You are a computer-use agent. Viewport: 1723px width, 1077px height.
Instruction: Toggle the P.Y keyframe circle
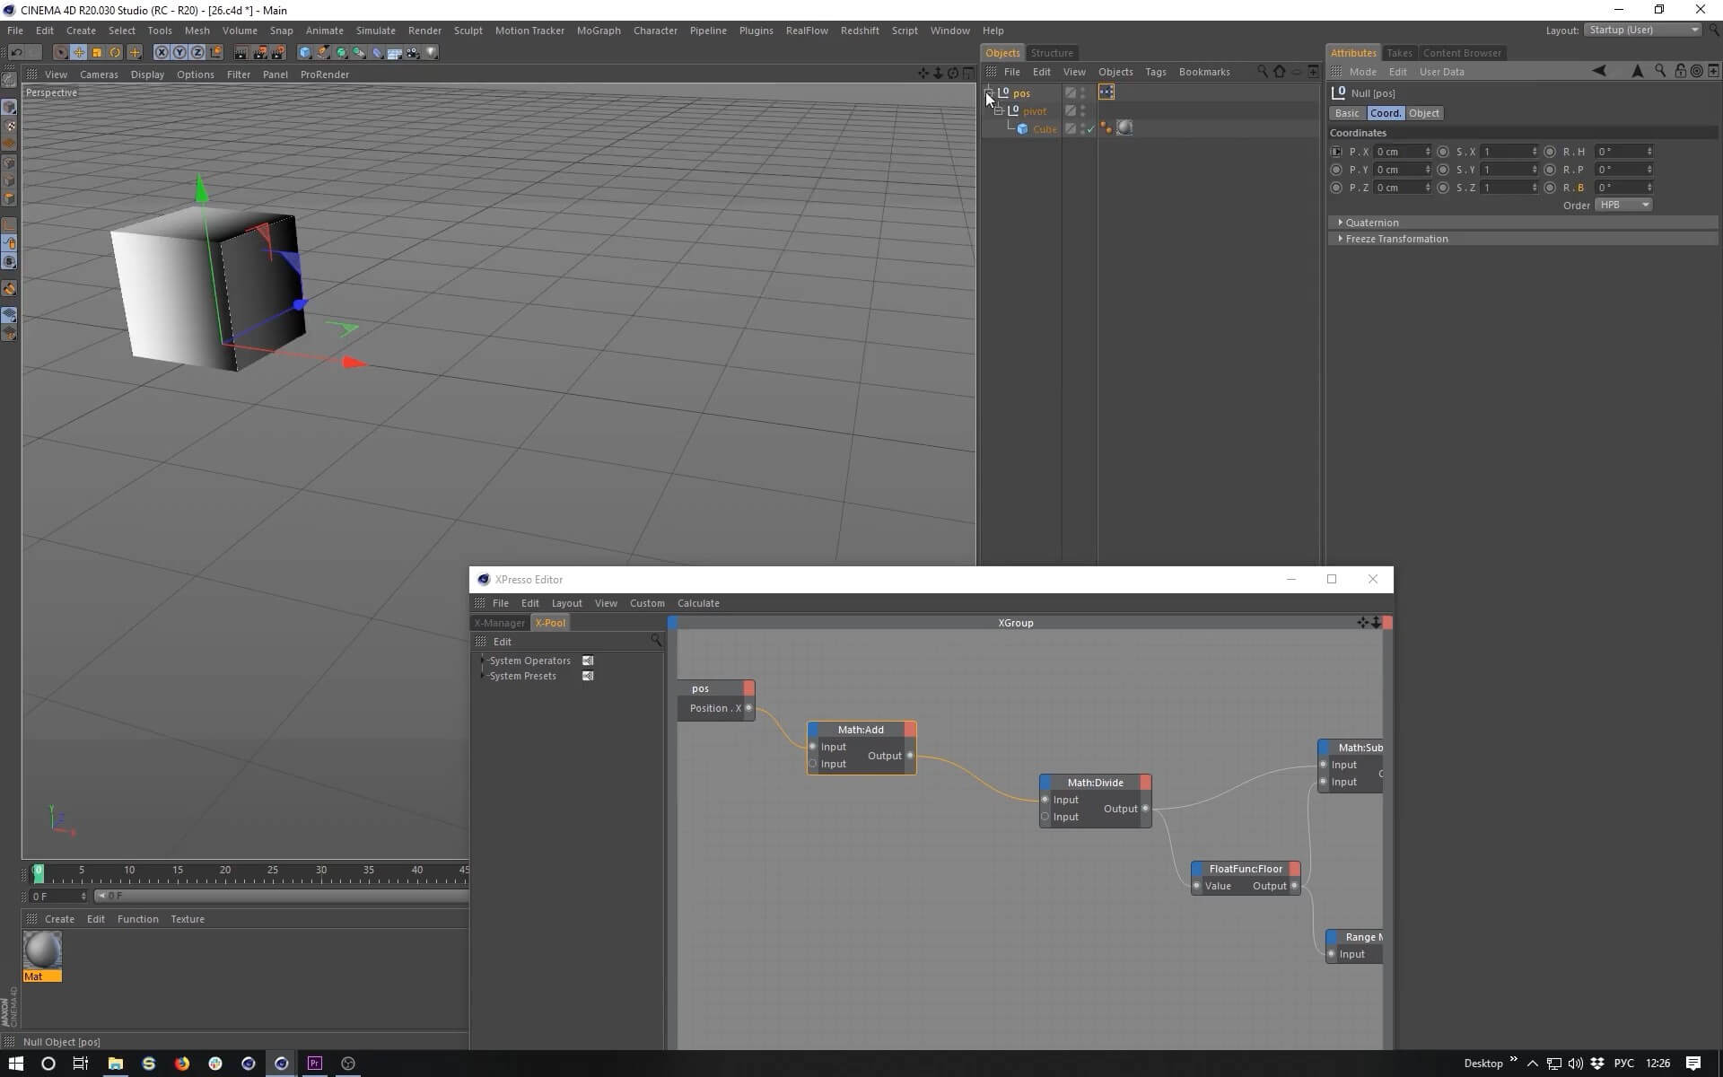point(1336,170)
